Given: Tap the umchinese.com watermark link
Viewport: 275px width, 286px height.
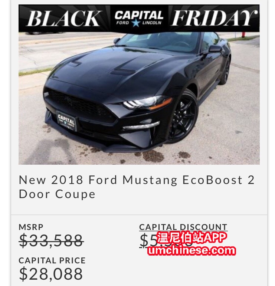Looking at the screenshot, I should [191, 250].
